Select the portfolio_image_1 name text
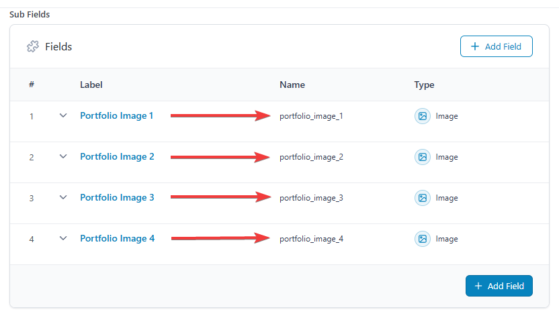Viewport: 559px width, 316px height. [x=311, y=117]
